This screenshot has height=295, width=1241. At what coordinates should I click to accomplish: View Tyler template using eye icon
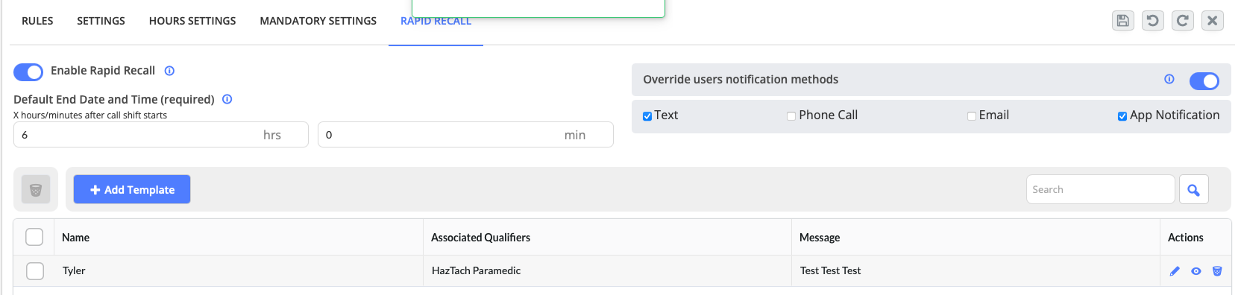tap(1196, 271)
